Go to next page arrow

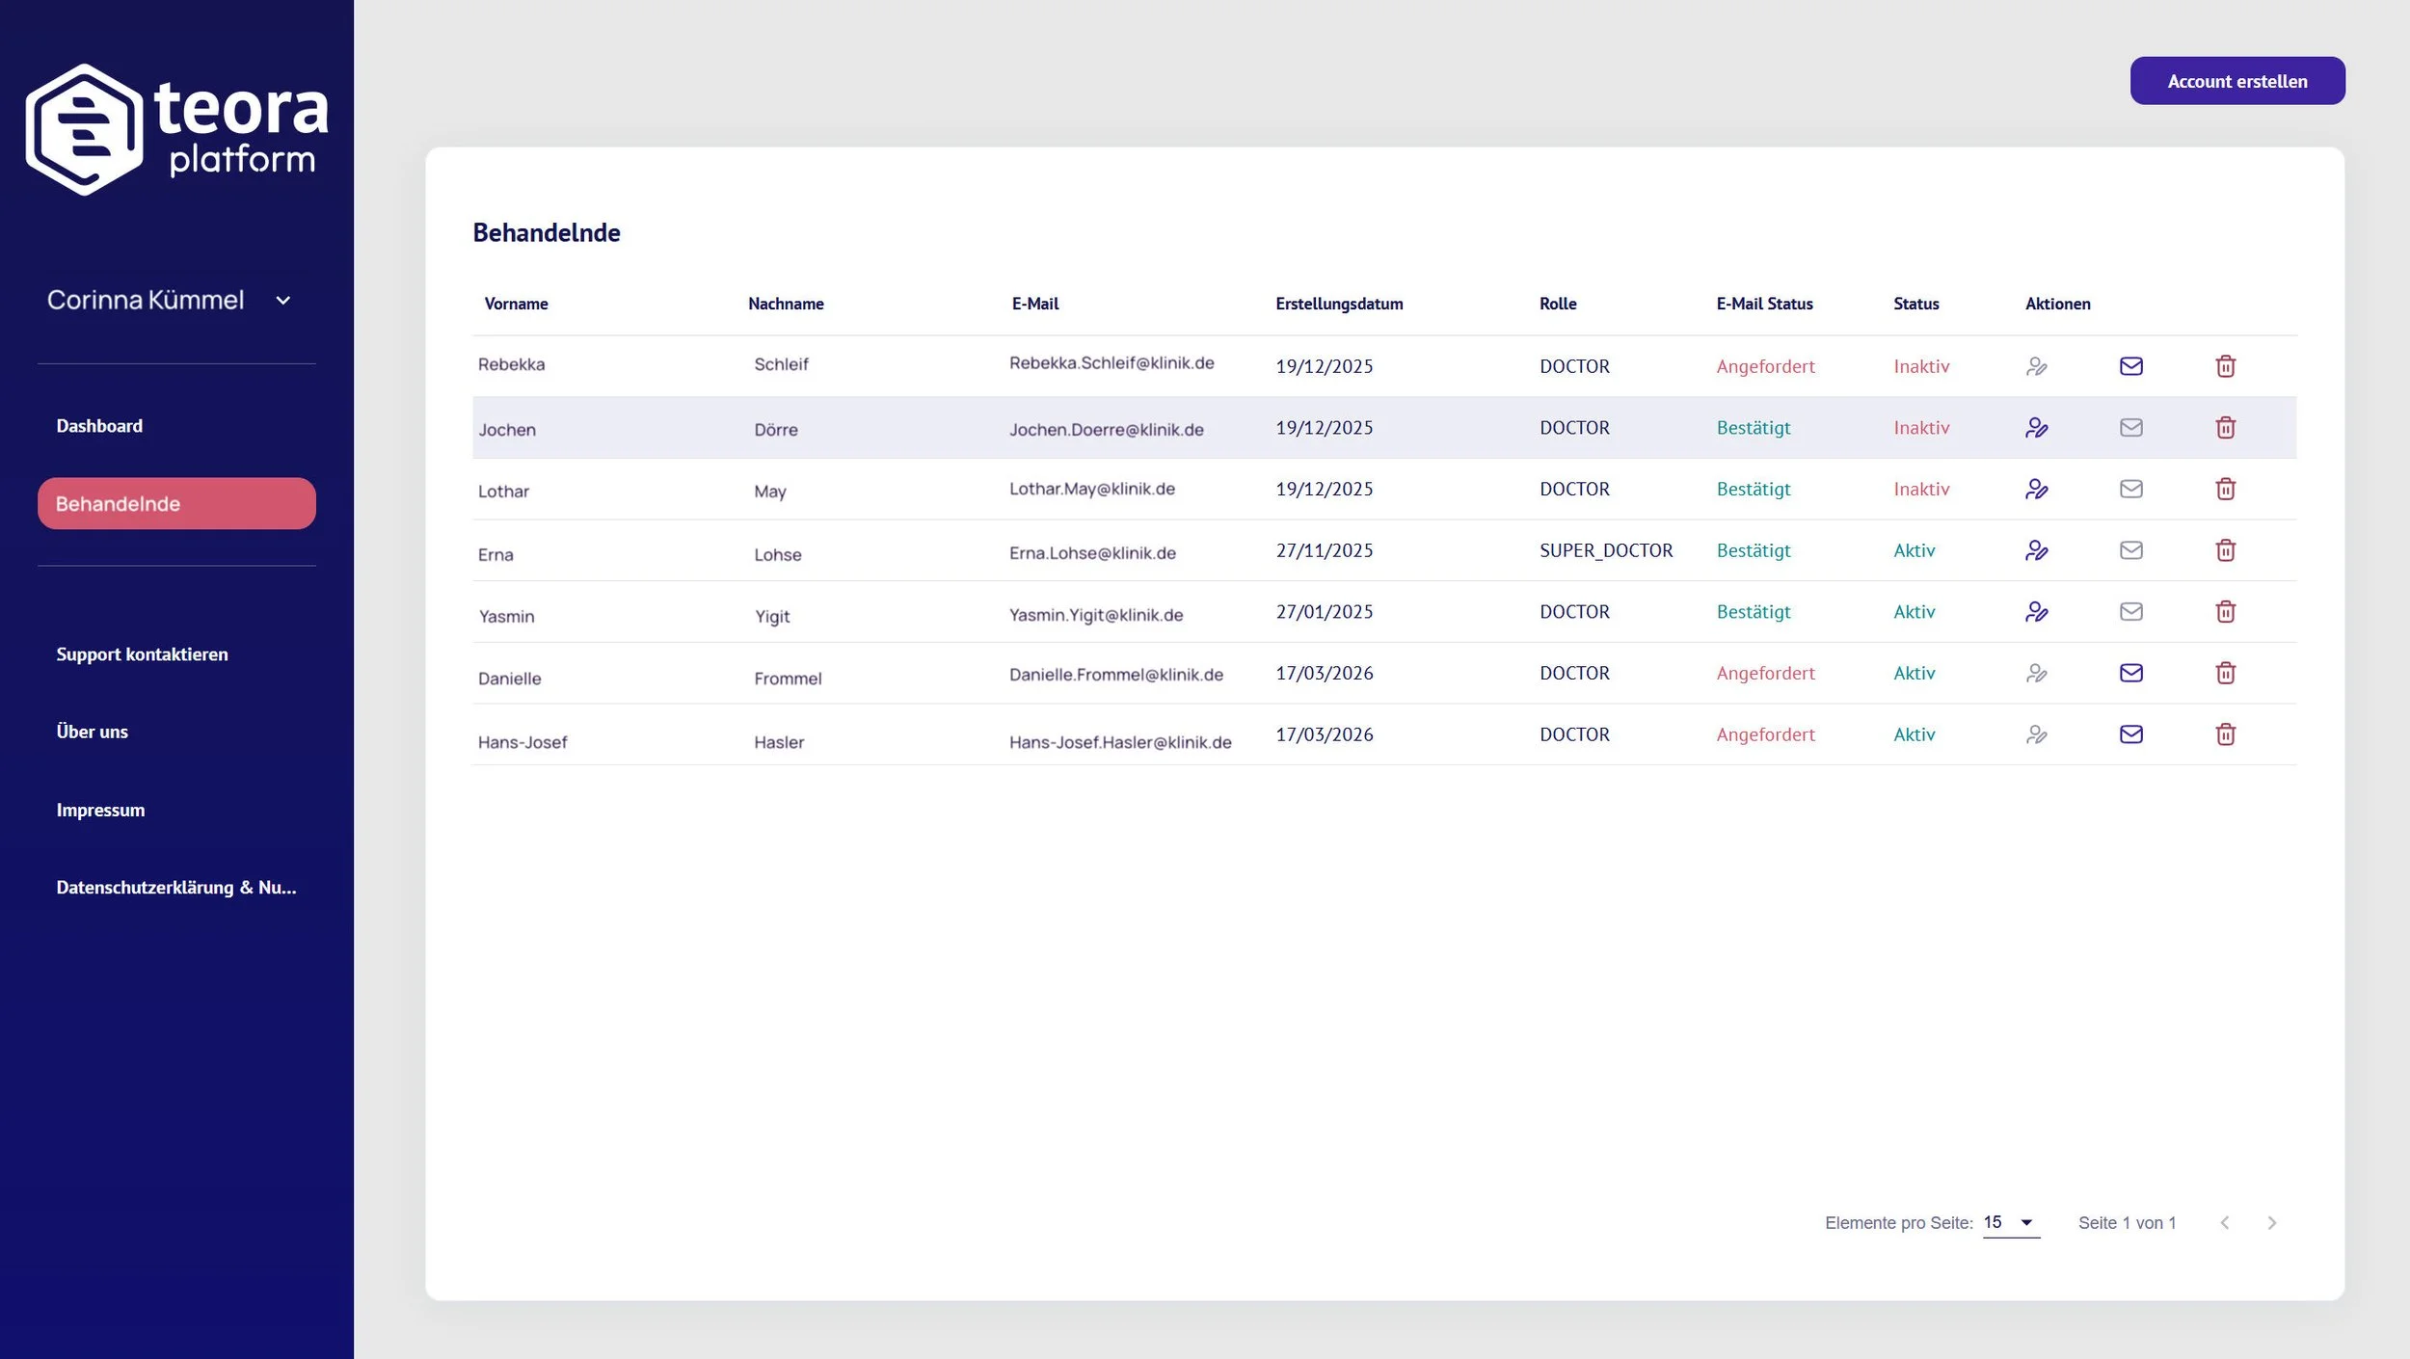click(x=2271, y=1222)
